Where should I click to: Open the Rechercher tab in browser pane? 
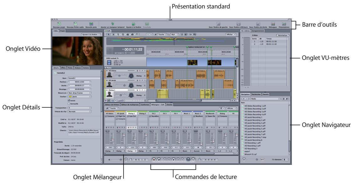(256, 94)
